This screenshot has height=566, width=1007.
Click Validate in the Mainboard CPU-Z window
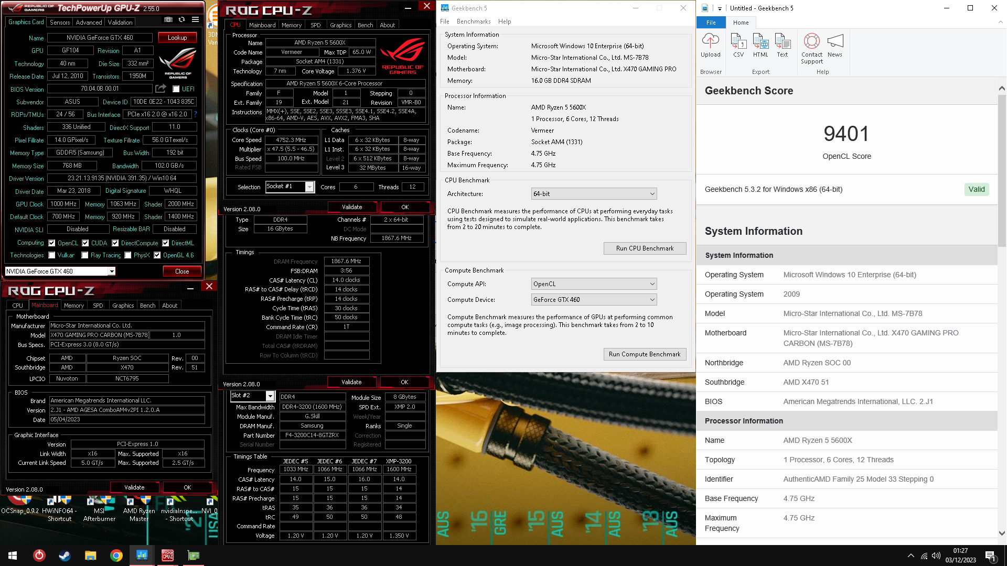(x=134, y=487)
